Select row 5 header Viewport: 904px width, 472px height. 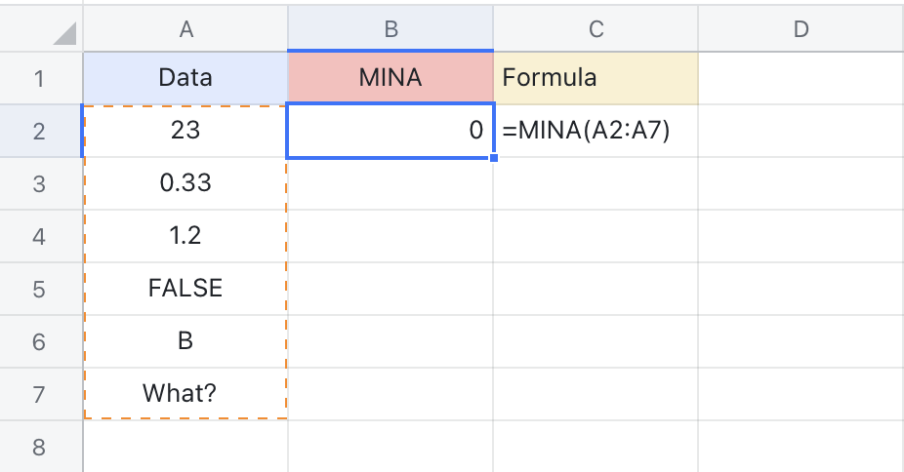pyautogui.click(x=40, y=289)
